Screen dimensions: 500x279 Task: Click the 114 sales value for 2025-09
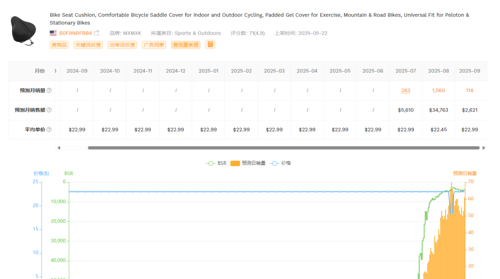(x=469, y=91)
